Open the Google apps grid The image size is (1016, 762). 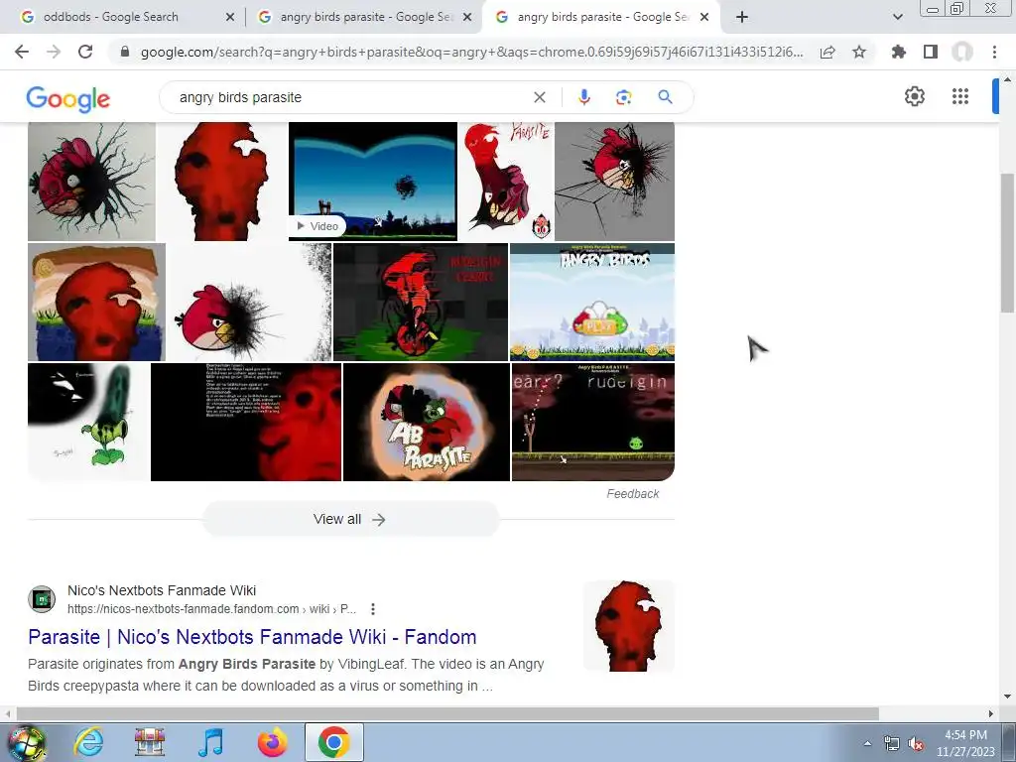click(x=960, y=96)
